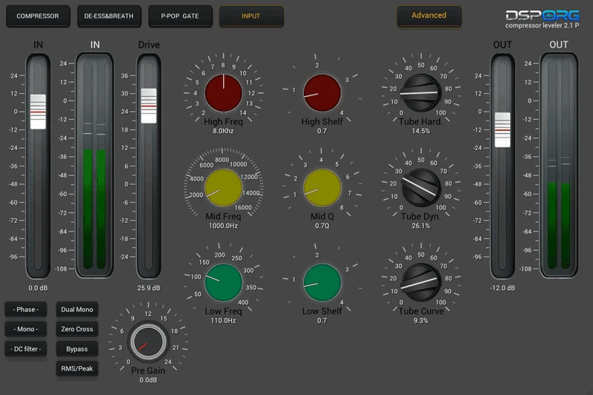The image size is (593, 395).
Task: Enable Dual Mono mode
Action: click(77, 309)
